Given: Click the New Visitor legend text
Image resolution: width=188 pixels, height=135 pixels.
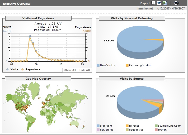Looking at the screenshot, I should (108, 65).
